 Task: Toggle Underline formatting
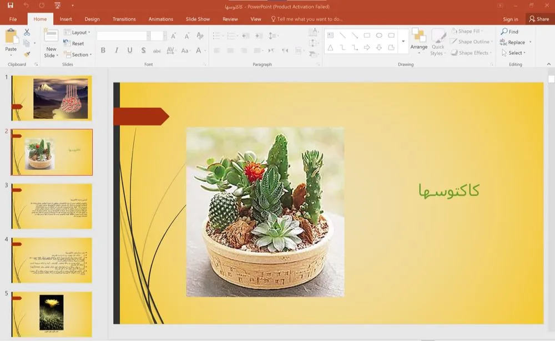pyautogui.click(x=130, y=50)
